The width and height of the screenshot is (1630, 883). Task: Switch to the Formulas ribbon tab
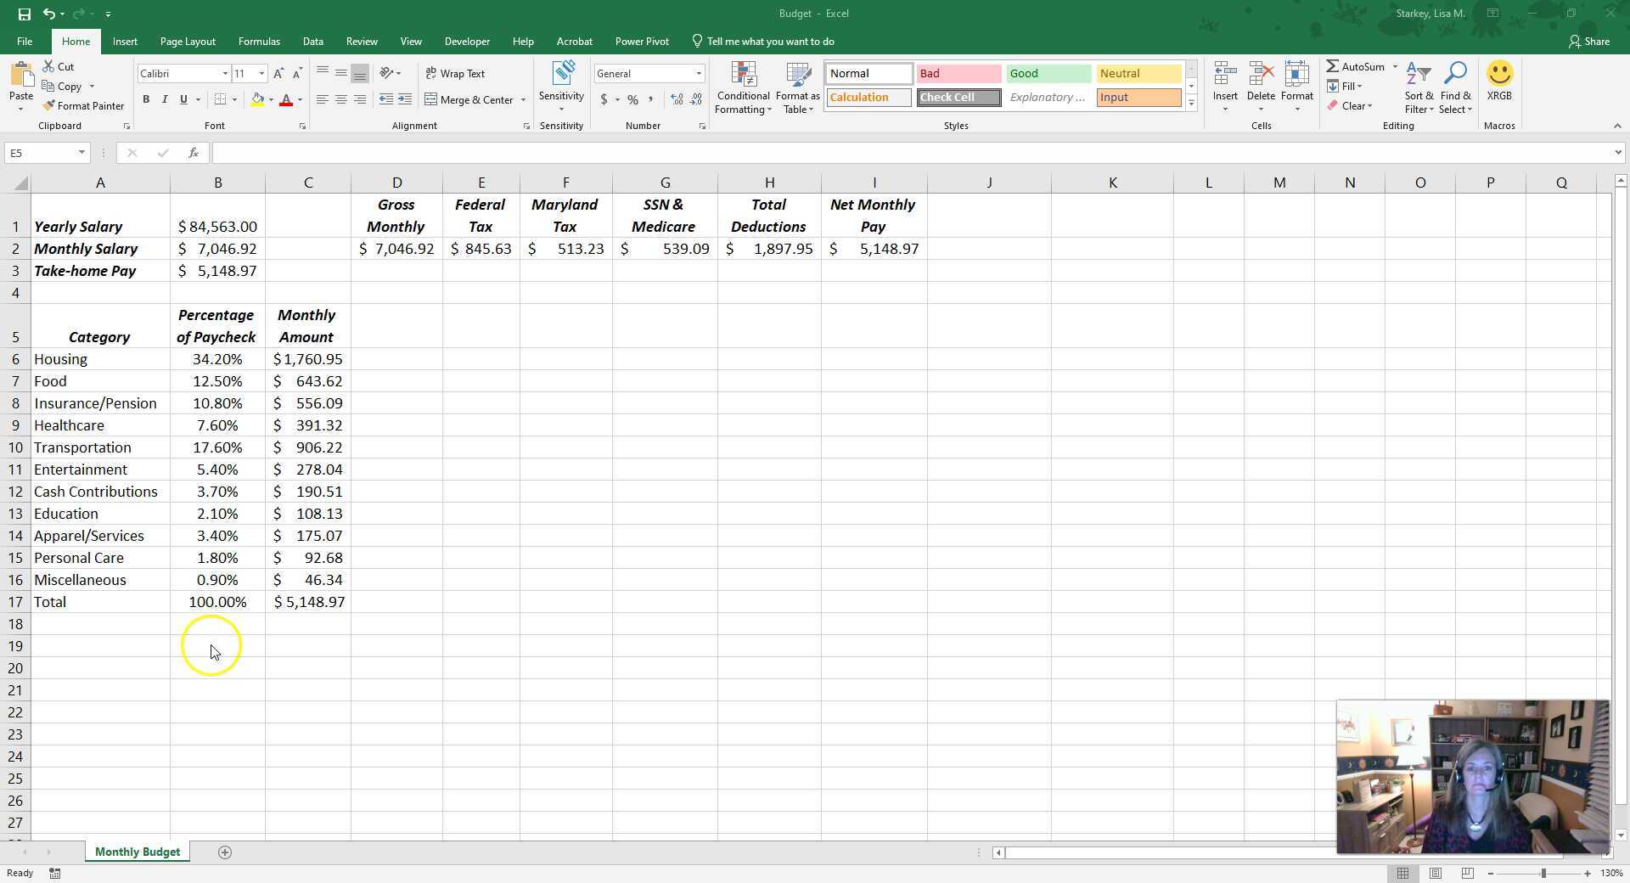tap(258, 41)
